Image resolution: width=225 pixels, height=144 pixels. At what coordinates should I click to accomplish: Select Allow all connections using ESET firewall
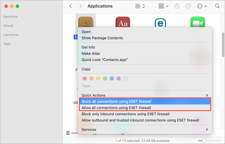tap(145, 108)
